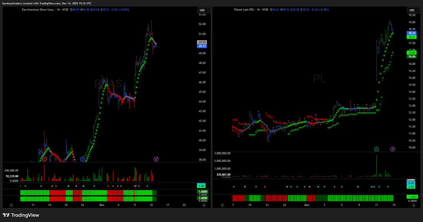Click the green earnings E marker on Planet Labs chart
Viewport: 423px width, 222px height.
(x=376, y=149)
